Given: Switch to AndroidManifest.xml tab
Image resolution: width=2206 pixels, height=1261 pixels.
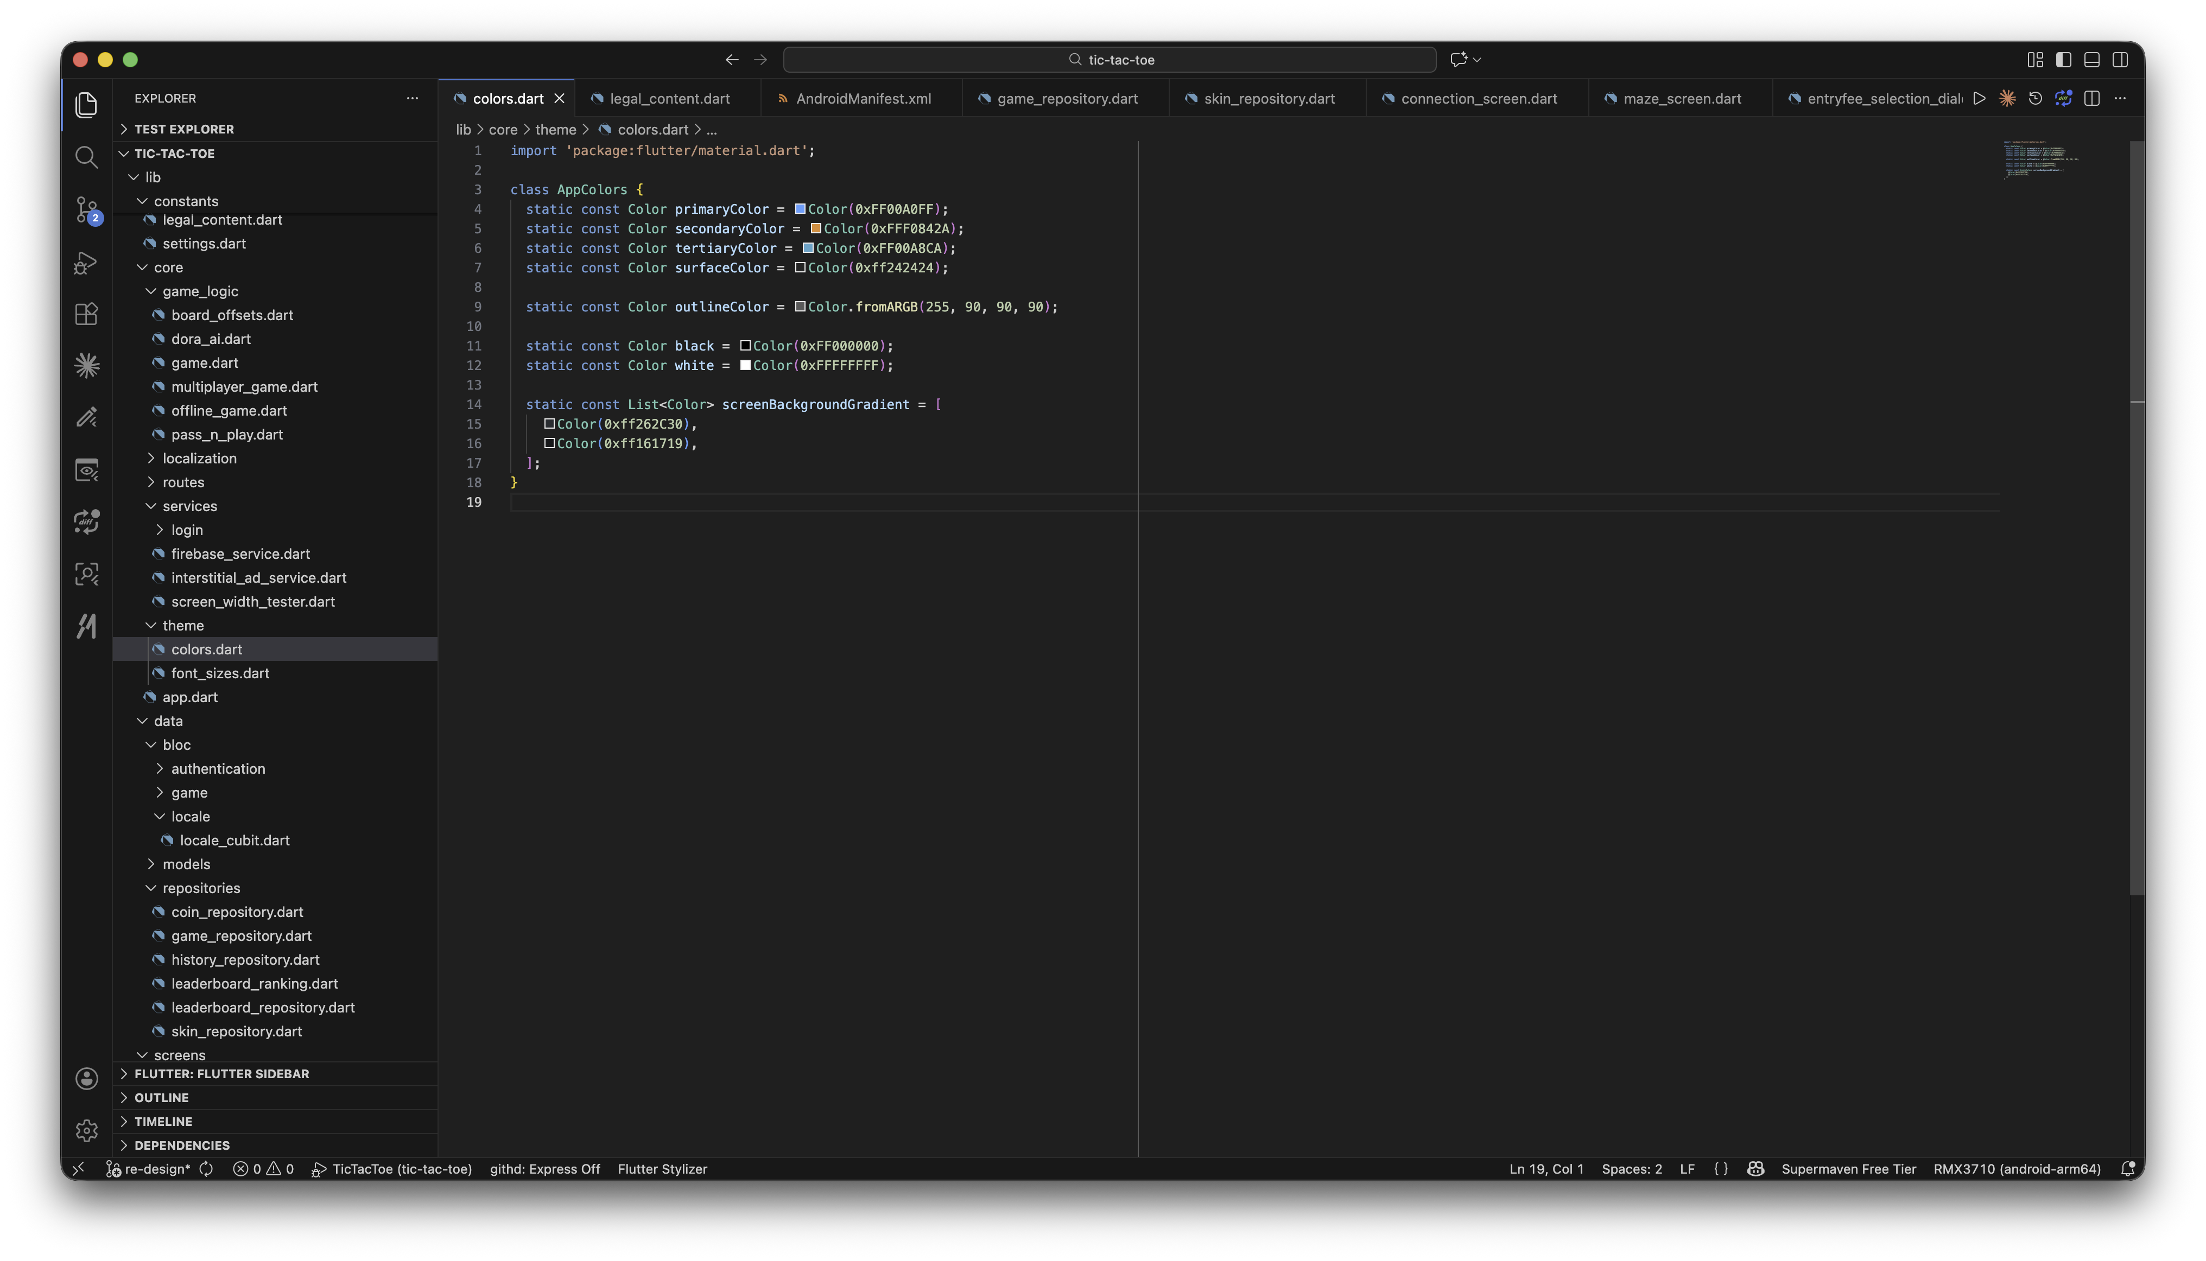Looking at the screenshot, I should click(861, 99).
